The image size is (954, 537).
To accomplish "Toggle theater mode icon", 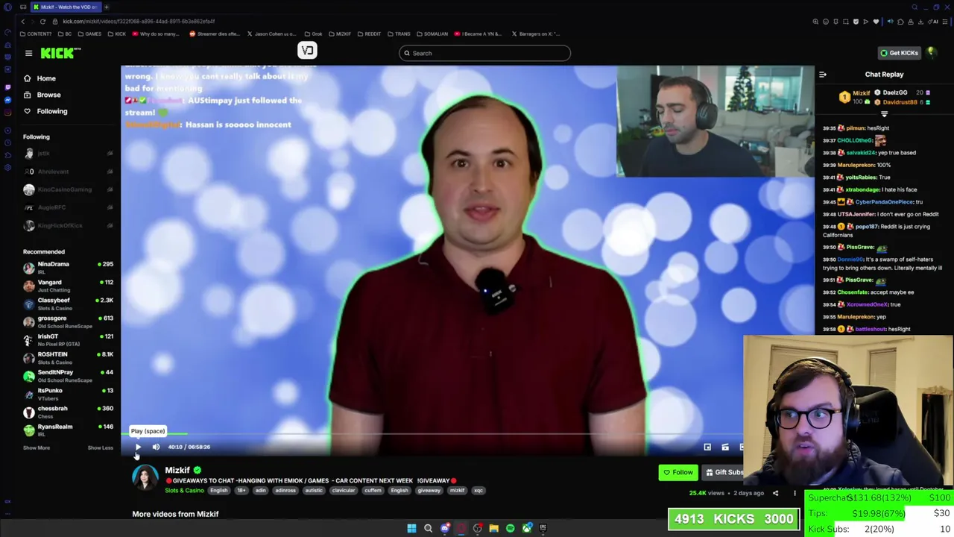I will 725,447.
